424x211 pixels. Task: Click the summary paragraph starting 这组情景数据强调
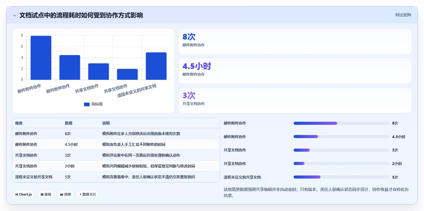(316, 192)
